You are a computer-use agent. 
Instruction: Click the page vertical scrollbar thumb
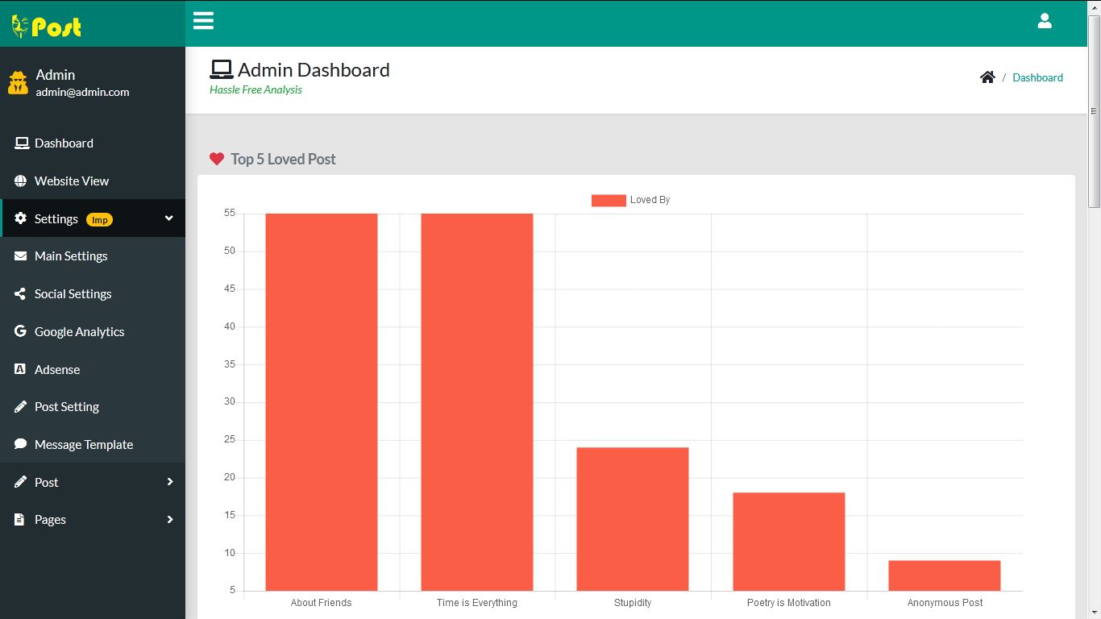[1095, 111]
